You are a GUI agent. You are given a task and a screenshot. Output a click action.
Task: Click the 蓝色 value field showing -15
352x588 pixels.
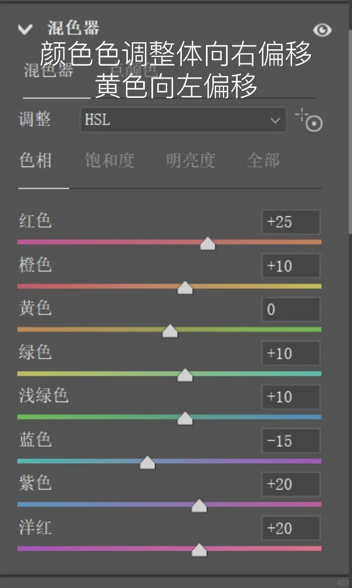pyautogui.click(x=291, y=441)
